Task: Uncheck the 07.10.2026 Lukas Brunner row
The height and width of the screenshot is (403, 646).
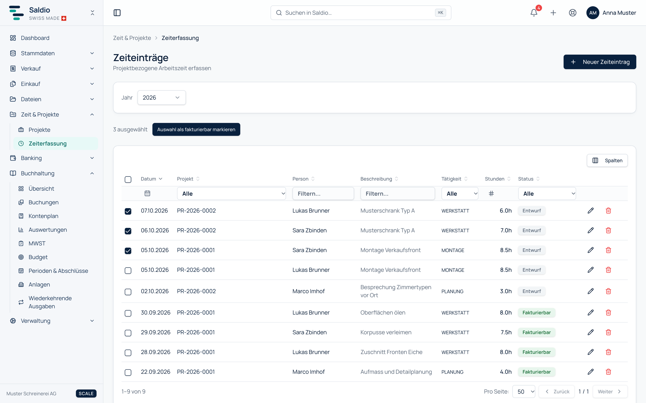Action: click(128, 211)
